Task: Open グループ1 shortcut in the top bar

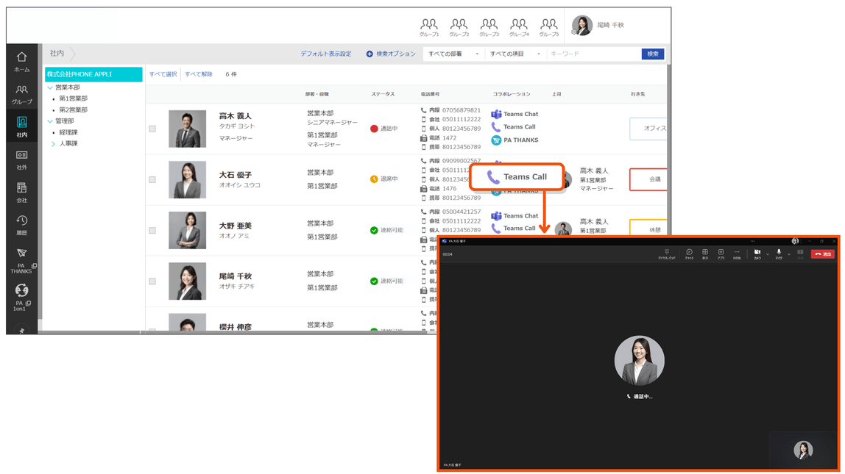Action: [x=429, y=27]
